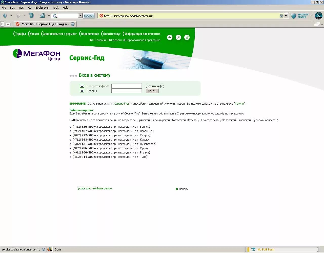Open the tab list icon at right

[317, 24]
